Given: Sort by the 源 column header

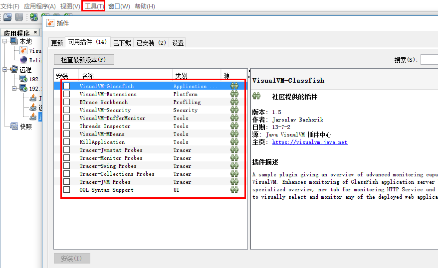Looking at the screenshot, I should 234,75.
